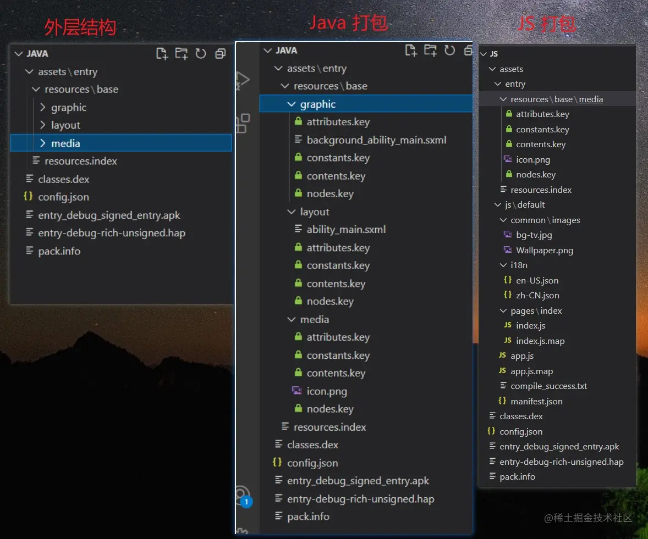The width and height of the screenshot is (648, 539).
Task: Click New File icon in middle JAVA panel
Action: pyautogui.click(x=410, y=51)
